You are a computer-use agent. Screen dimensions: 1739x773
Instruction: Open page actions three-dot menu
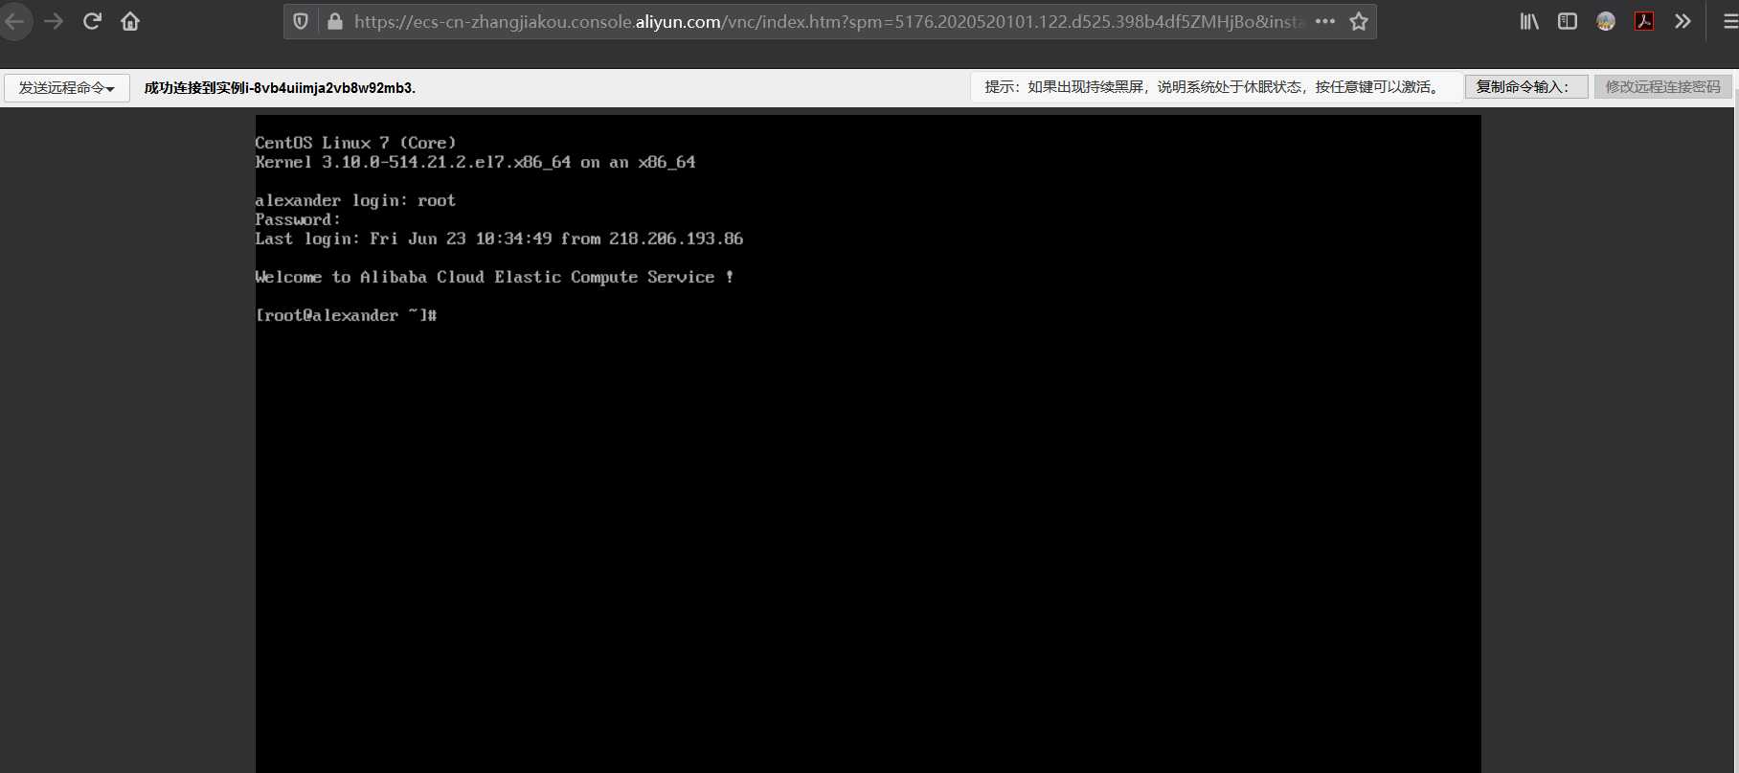click(x=1325, y=21)
